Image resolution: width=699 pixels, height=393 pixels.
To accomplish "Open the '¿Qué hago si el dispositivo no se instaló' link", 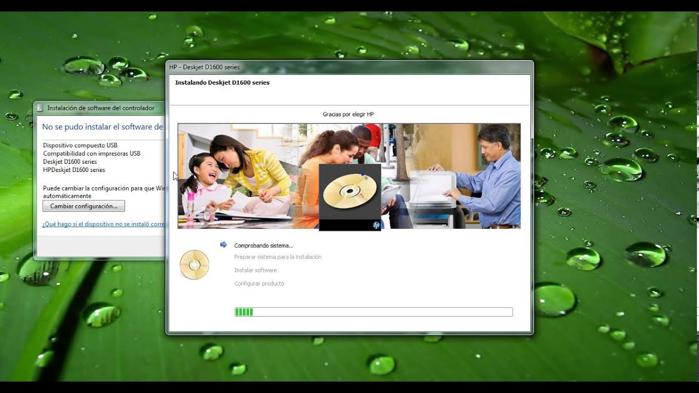I will point(103,224).
